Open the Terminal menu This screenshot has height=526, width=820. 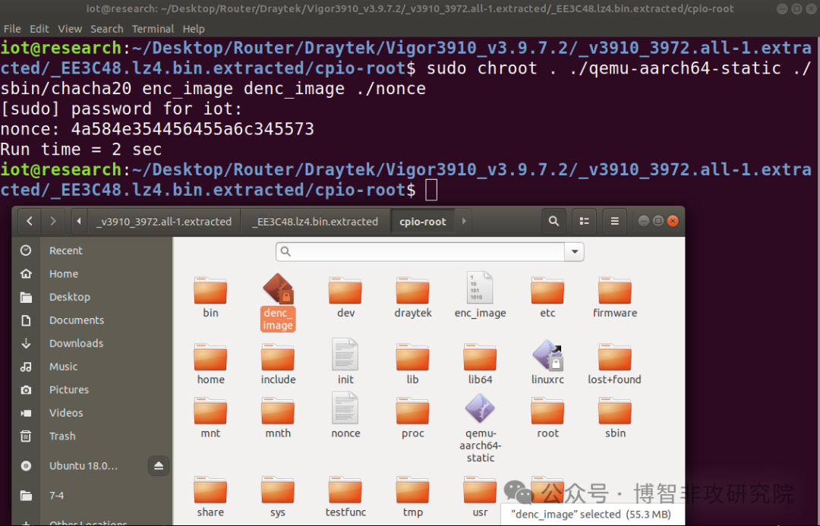(153, 29)
